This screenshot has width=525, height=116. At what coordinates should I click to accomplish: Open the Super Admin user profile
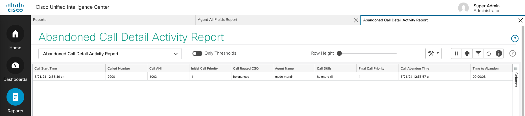pos(486,8)
